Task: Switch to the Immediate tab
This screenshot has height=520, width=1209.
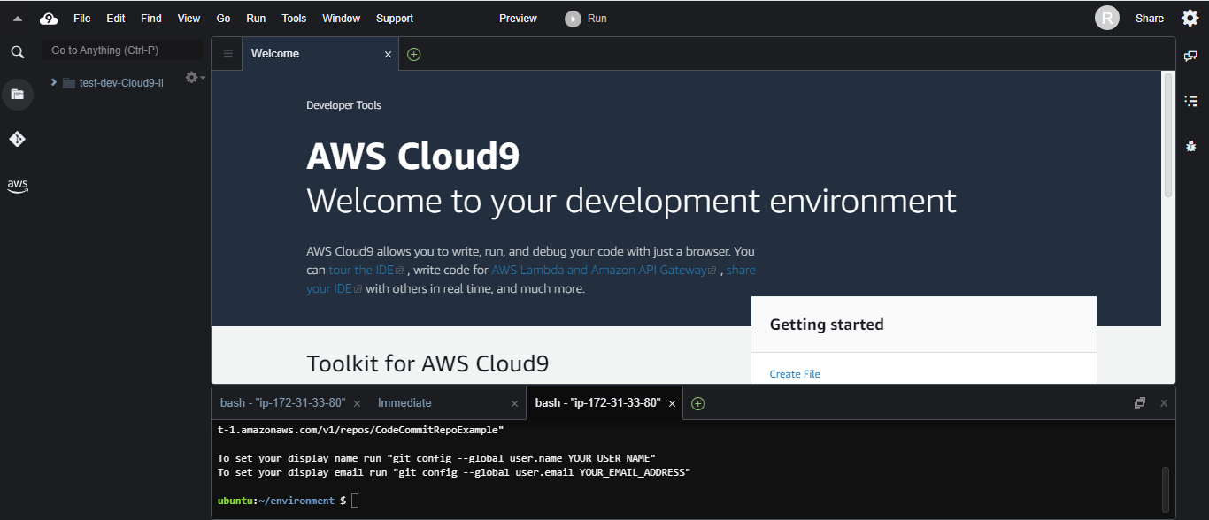Action: [x=404, y=403]
